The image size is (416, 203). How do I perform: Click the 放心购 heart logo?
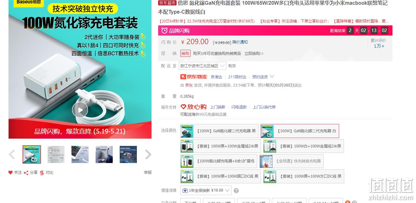193,107
